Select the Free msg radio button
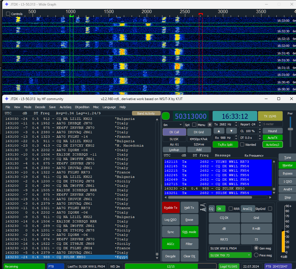 pos(256,255)
